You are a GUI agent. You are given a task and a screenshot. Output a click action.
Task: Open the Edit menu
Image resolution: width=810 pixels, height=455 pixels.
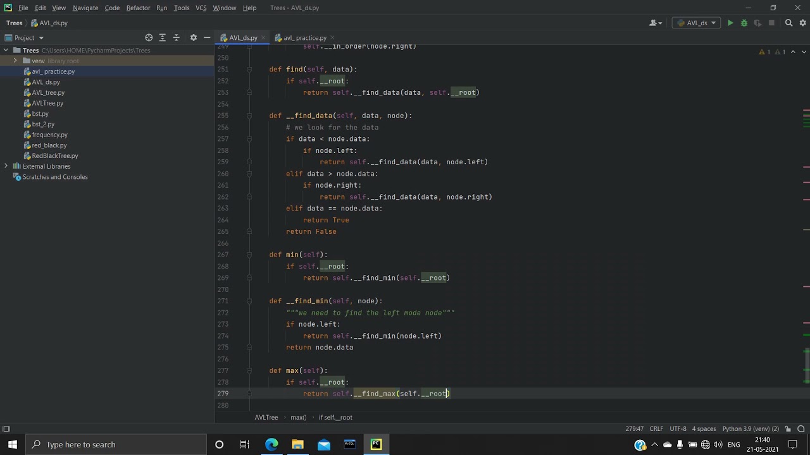40,8
